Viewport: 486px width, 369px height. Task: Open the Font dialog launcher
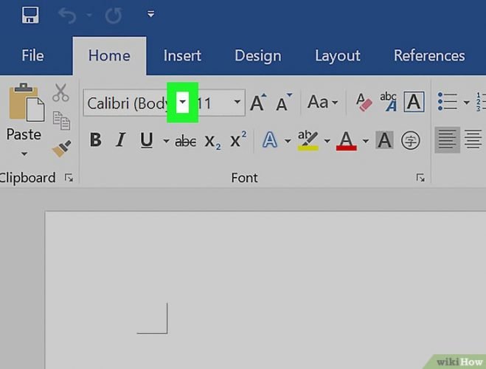pyautogui.click(x=420, y=178)
